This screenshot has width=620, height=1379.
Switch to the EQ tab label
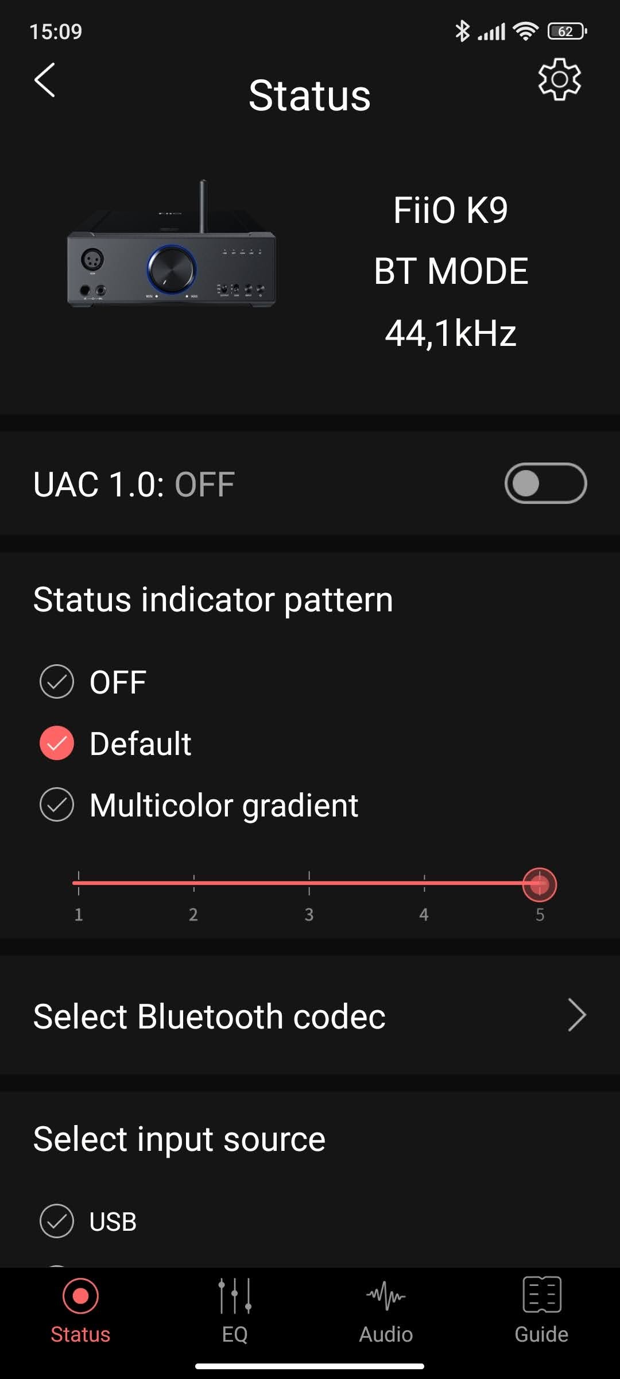pyautogui.click(x=235, y=1334)
